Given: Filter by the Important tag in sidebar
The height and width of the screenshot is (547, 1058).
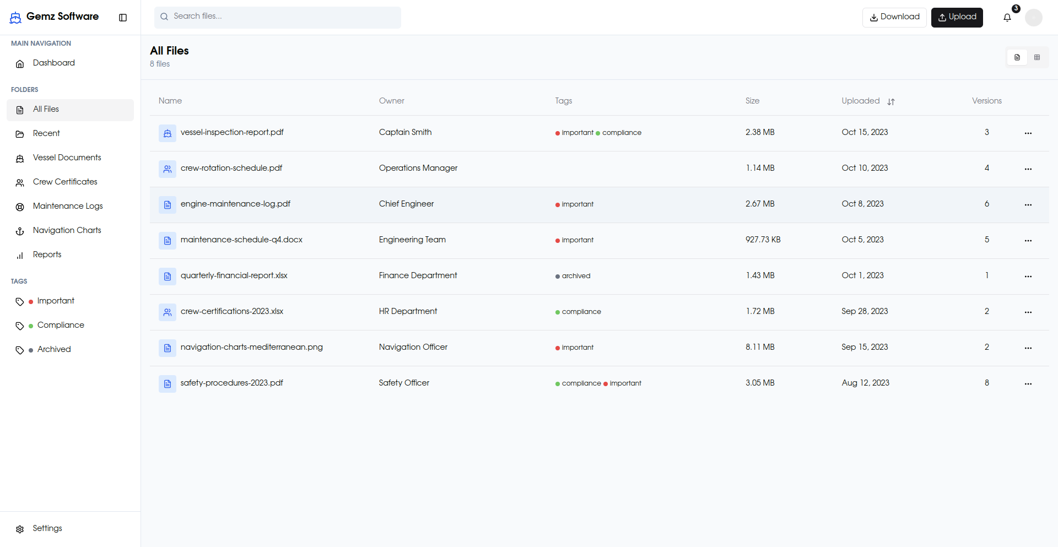Looking at the screenshot, I should tap(70, 301).
